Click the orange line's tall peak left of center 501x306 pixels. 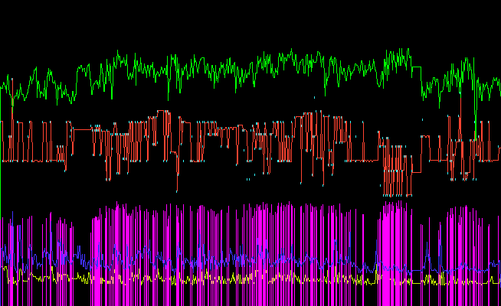(162, 113)
